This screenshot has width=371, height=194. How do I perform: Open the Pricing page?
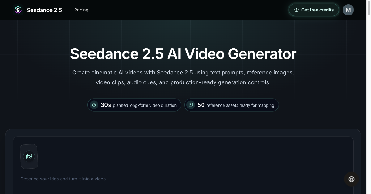click(x=81, y=10)
